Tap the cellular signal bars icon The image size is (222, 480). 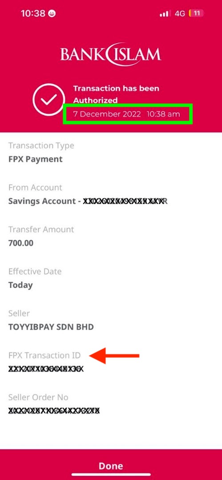click(165, 13)
